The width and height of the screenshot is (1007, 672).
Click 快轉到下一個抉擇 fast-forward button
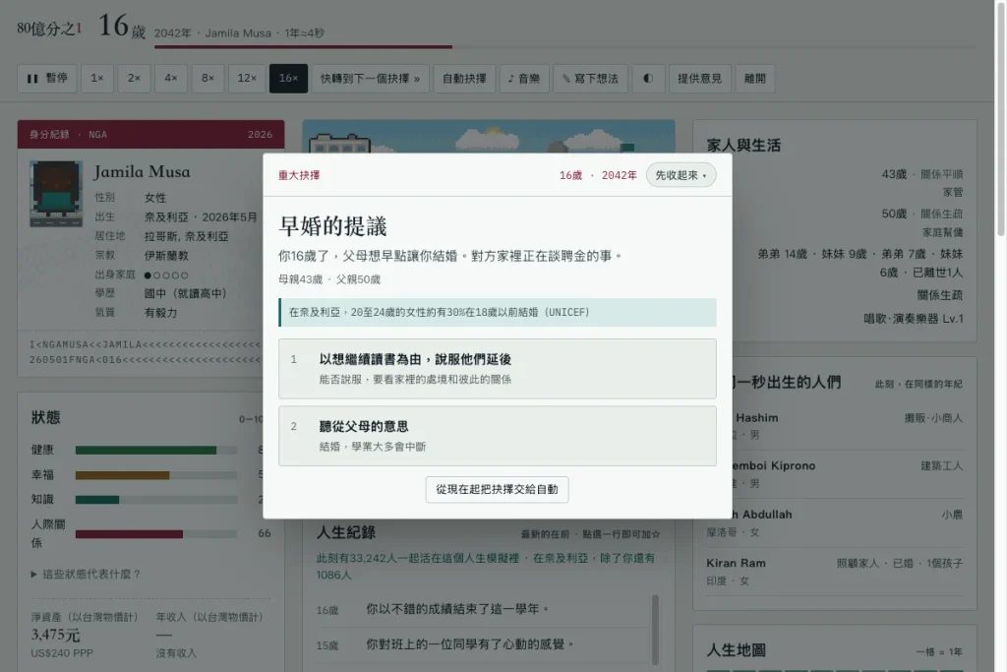click(371, 79)
